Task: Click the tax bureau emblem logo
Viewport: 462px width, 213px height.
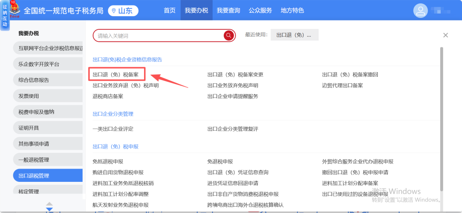Action: click(x=15, y=10)
